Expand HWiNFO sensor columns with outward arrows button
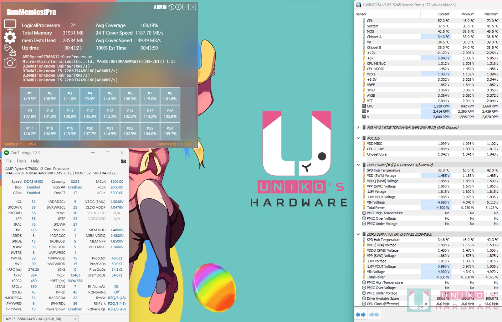This screenshot has width=502, height=322. pos(360,315)
